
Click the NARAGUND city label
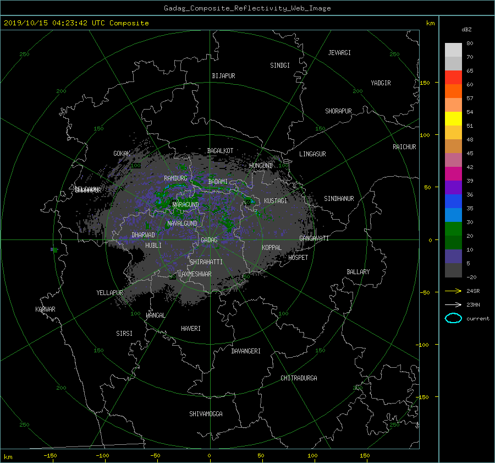[x=186, y=205]
